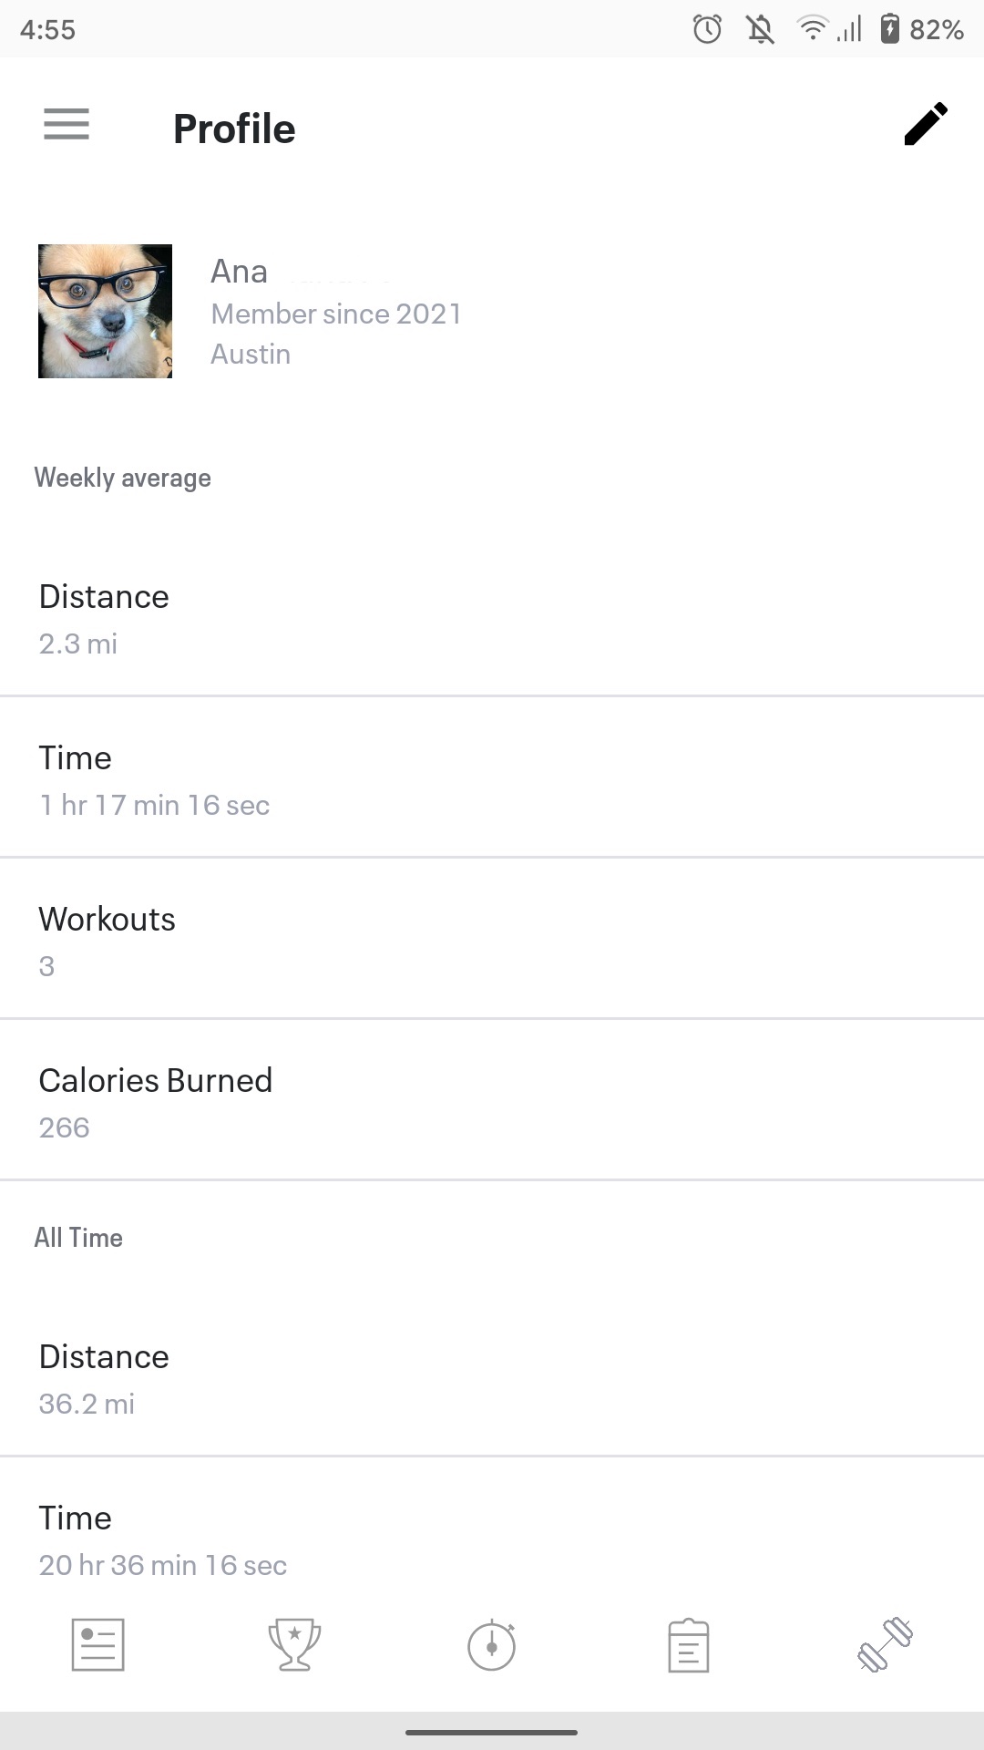
Task: Tap the pencil edit profile icon
Action: [x=926, y=124]
